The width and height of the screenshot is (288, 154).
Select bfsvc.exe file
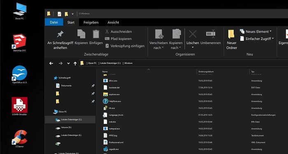pyautogui.click(x=113, y=81)
